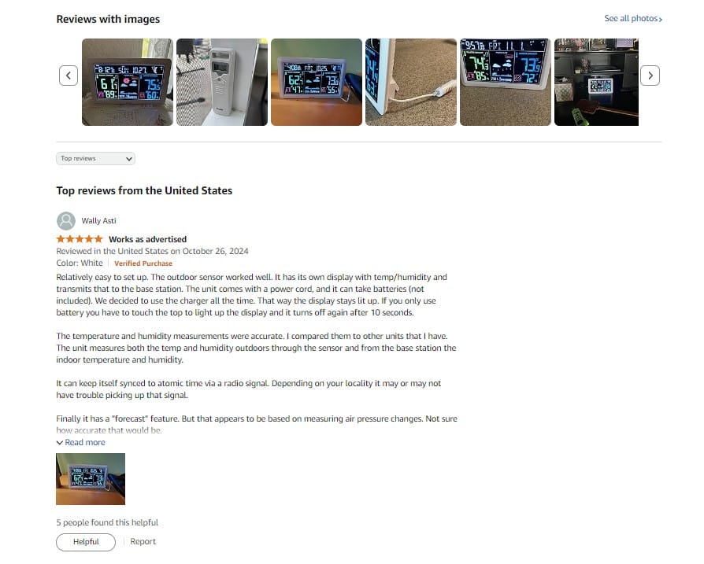Open photo of white outdoor sensor
Viewport: 704px width, 564px height.
(x=222, y=82)
